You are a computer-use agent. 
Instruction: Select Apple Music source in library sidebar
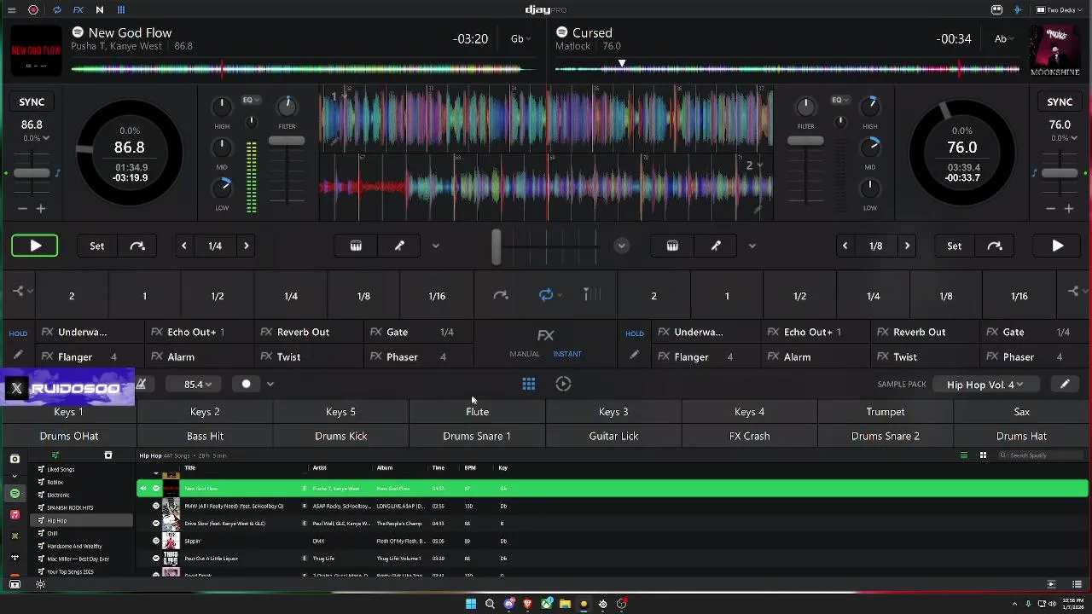pyautogui.click(x=15, y=515)
